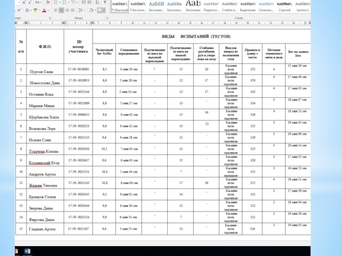Apply the Сильное выделение style
The image size is (342, 256).
click(266, 6)
